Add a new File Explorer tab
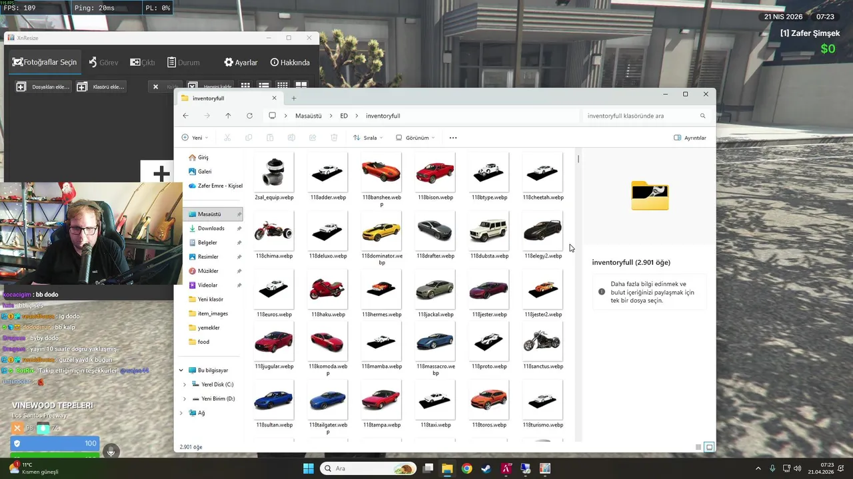853x479 pixels. point(294,98)
